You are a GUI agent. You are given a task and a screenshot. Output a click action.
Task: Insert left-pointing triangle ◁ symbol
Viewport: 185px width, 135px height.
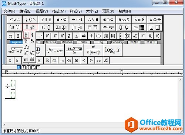tap(84, 60)
